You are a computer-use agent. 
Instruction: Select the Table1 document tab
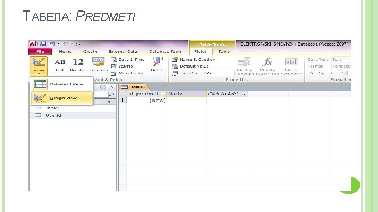click(x=133, y=87)
